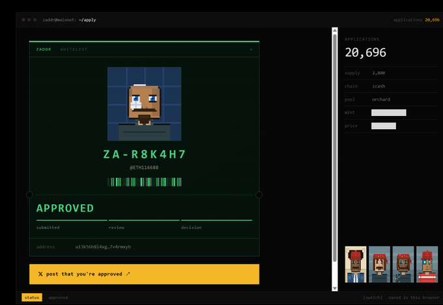Select second avatar thumbnail with red bandana
This screenshot has height=305, width=443.
pyautogui.click(x=379, y=265)
